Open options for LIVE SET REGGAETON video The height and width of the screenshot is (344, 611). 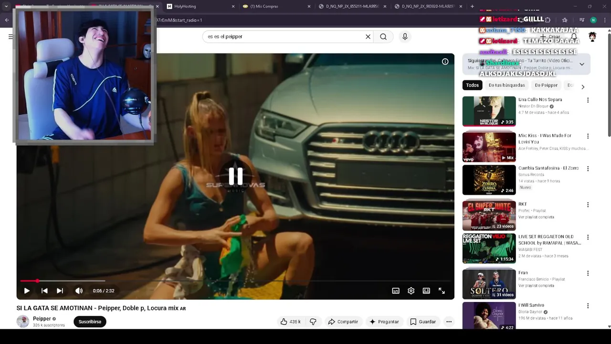pyautogui.click(x=588, y=237)
